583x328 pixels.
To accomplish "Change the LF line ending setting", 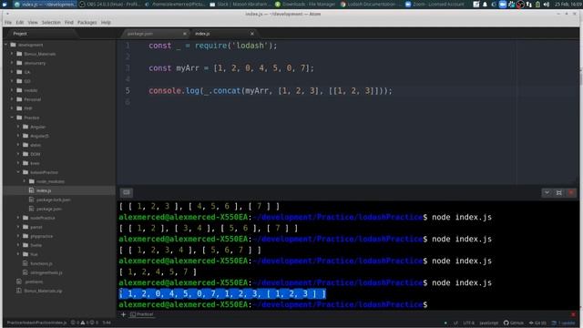I will pyautogui.click(x=455, y=323).
